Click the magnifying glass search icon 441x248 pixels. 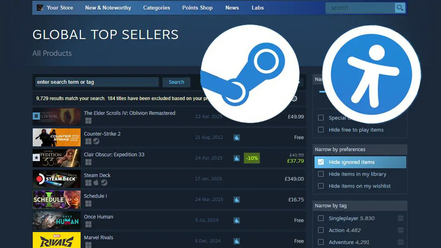coord(399,8)
